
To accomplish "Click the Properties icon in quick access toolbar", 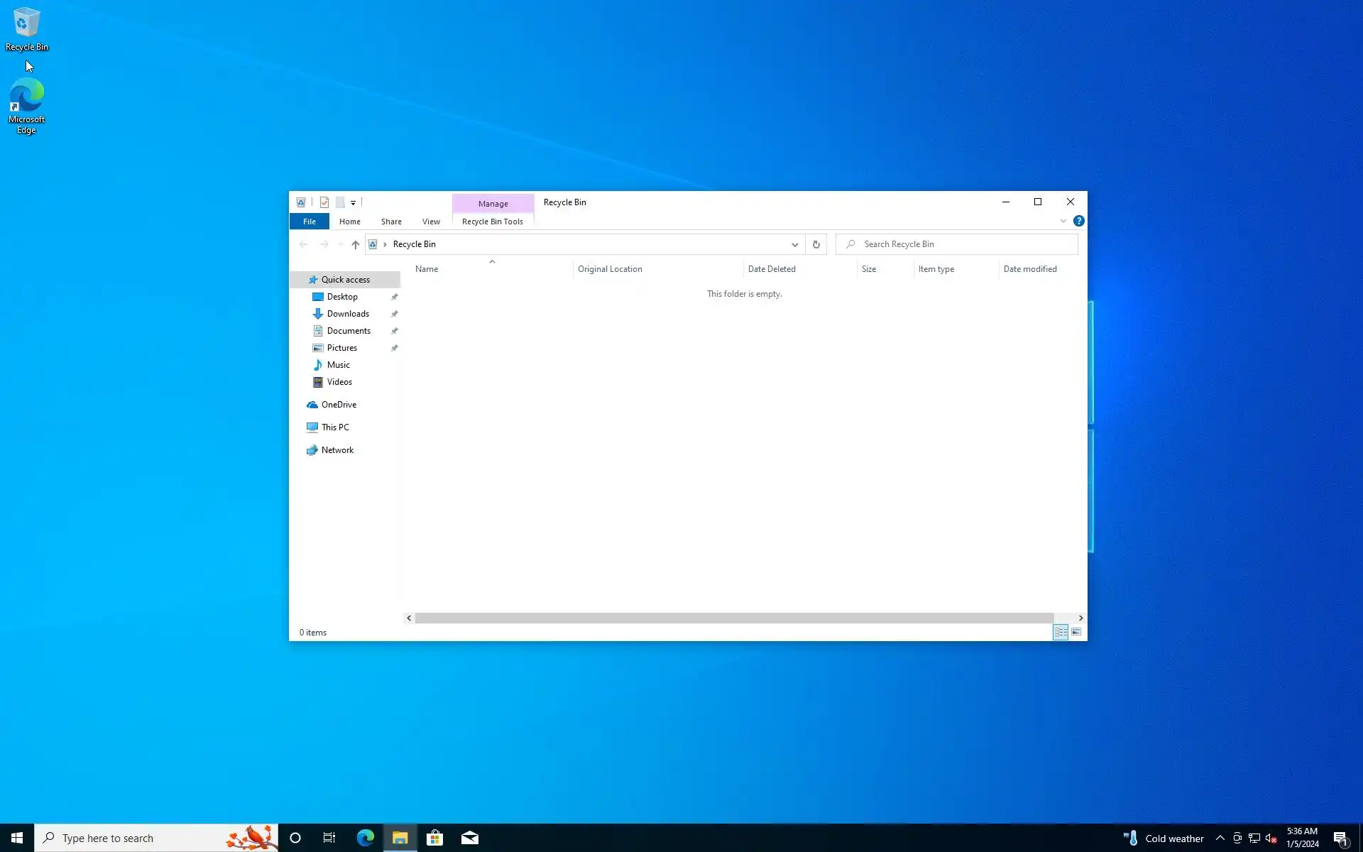I will pos(324,202).
